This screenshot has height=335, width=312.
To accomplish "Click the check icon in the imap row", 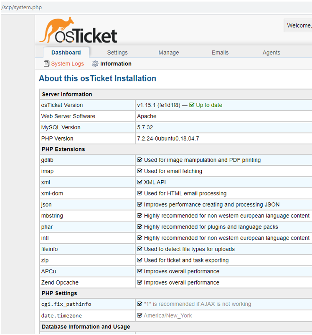I will [140, 171].
